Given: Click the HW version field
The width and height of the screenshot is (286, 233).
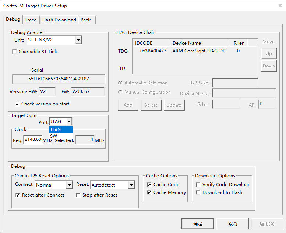Looking at the screenshot, I should click(x=47, y=91).
